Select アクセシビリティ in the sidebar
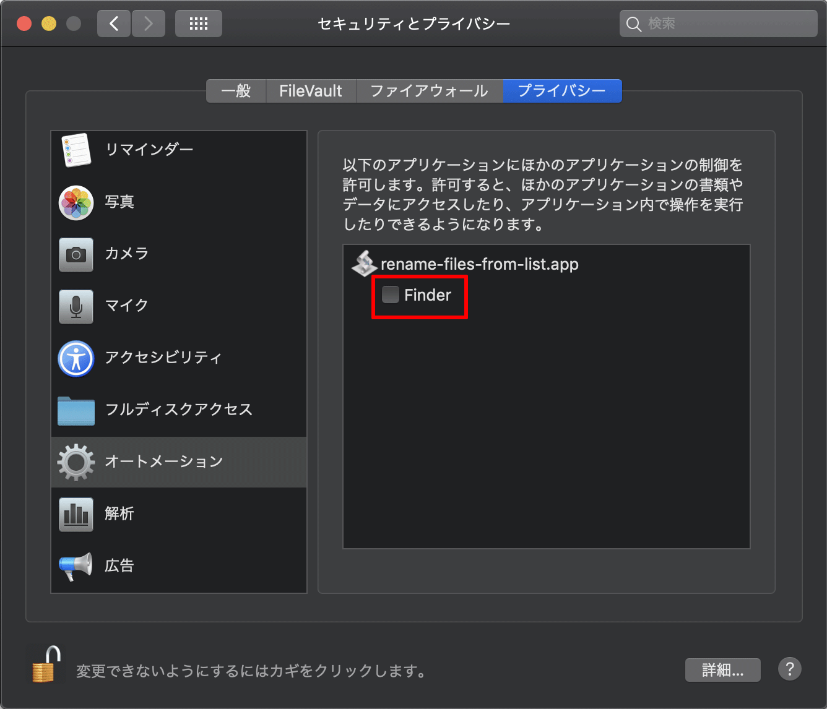 (x=179, y=358)
